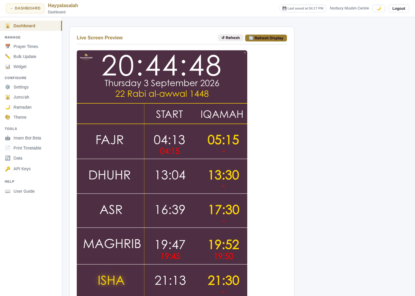The width and height of the screenshot is (415, 296).
Task: Open Ramadan configuration
Action: [x=31, y=107]
